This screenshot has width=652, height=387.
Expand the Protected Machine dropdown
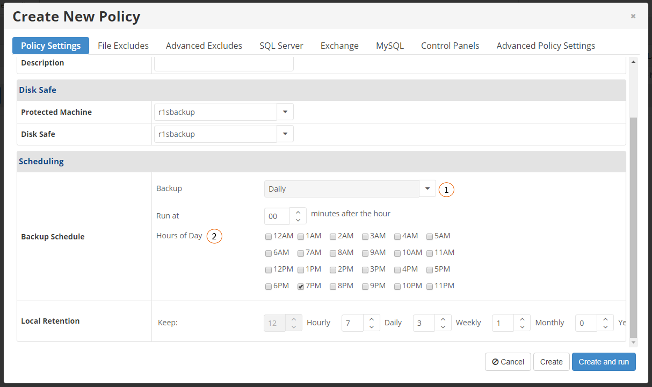point(285,112)
